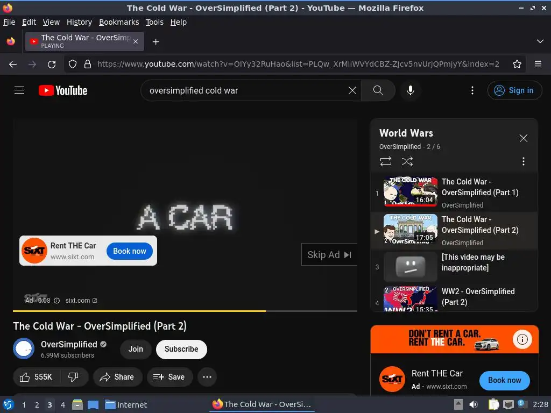Image resolution: width=551 pixels, height=413 pixels.
Task: Skip the ad
Action: (x=329, y=254)
